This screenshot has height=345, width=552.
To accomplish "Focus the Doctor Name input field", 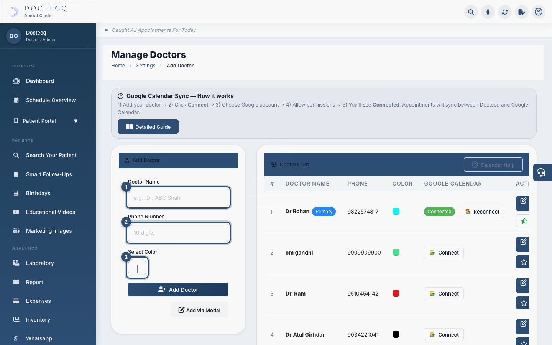I will pyautogui.click(x=178, y=198).
